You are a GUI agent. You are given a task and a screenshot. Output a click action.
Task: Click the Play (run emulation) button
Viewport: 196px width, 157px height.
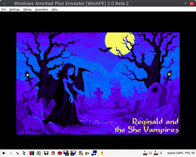4,153
